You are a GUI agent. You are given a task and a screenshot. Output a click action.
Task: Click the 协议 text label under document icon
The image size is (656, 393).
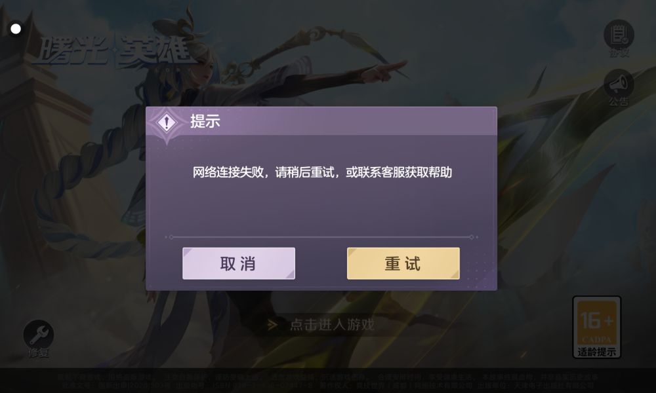click(619, 52)
